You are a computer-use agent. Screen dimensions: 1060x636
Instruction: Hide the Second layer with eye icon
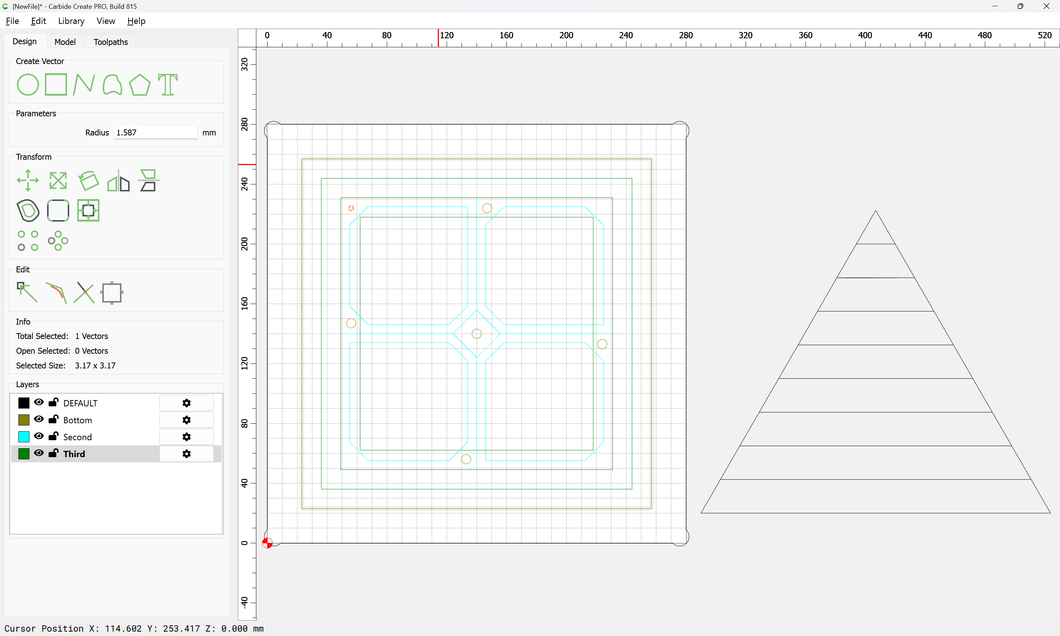click(x=39, y=436)
